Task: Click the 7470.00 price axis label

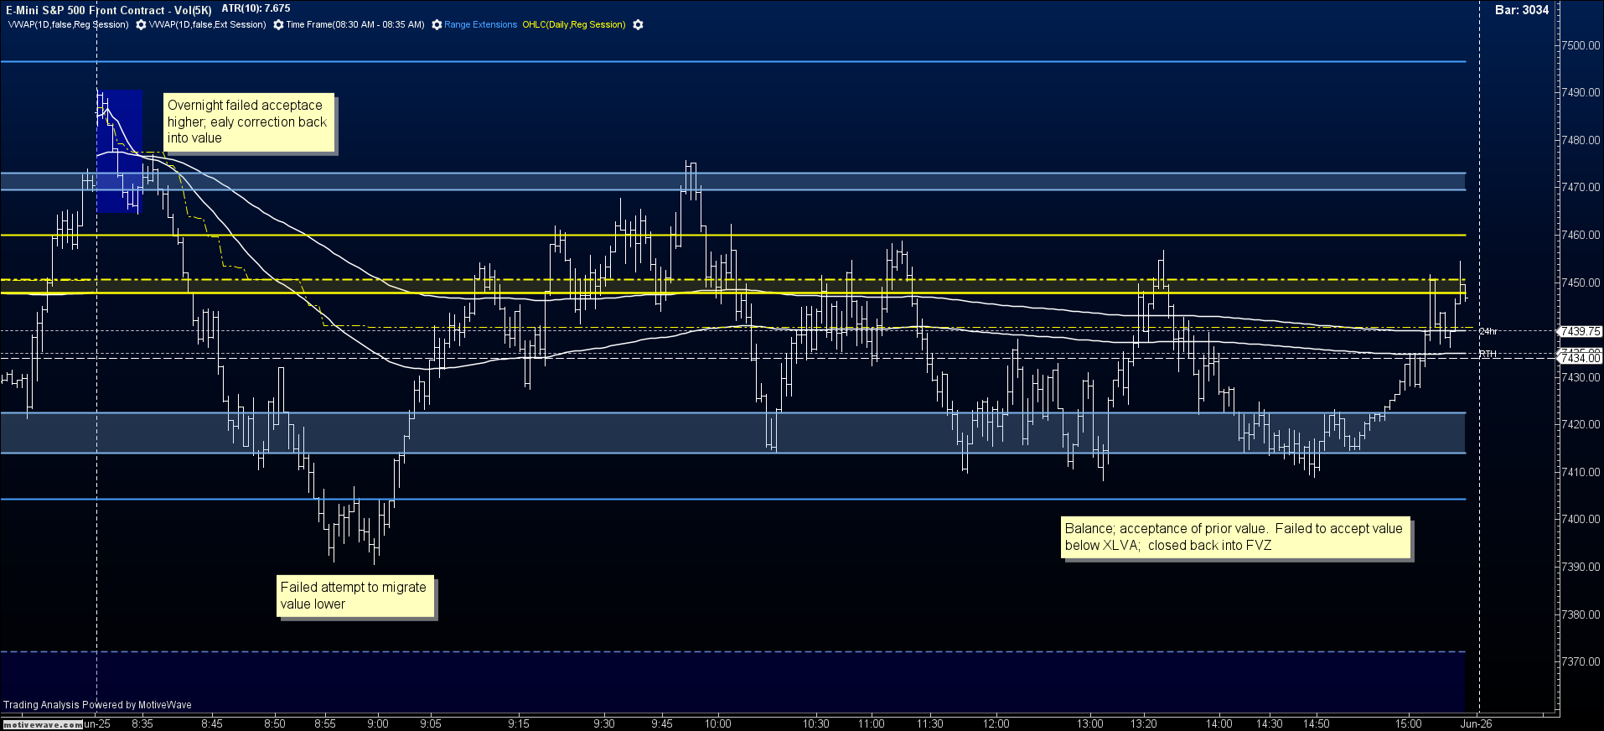Action: (1581, 188)
